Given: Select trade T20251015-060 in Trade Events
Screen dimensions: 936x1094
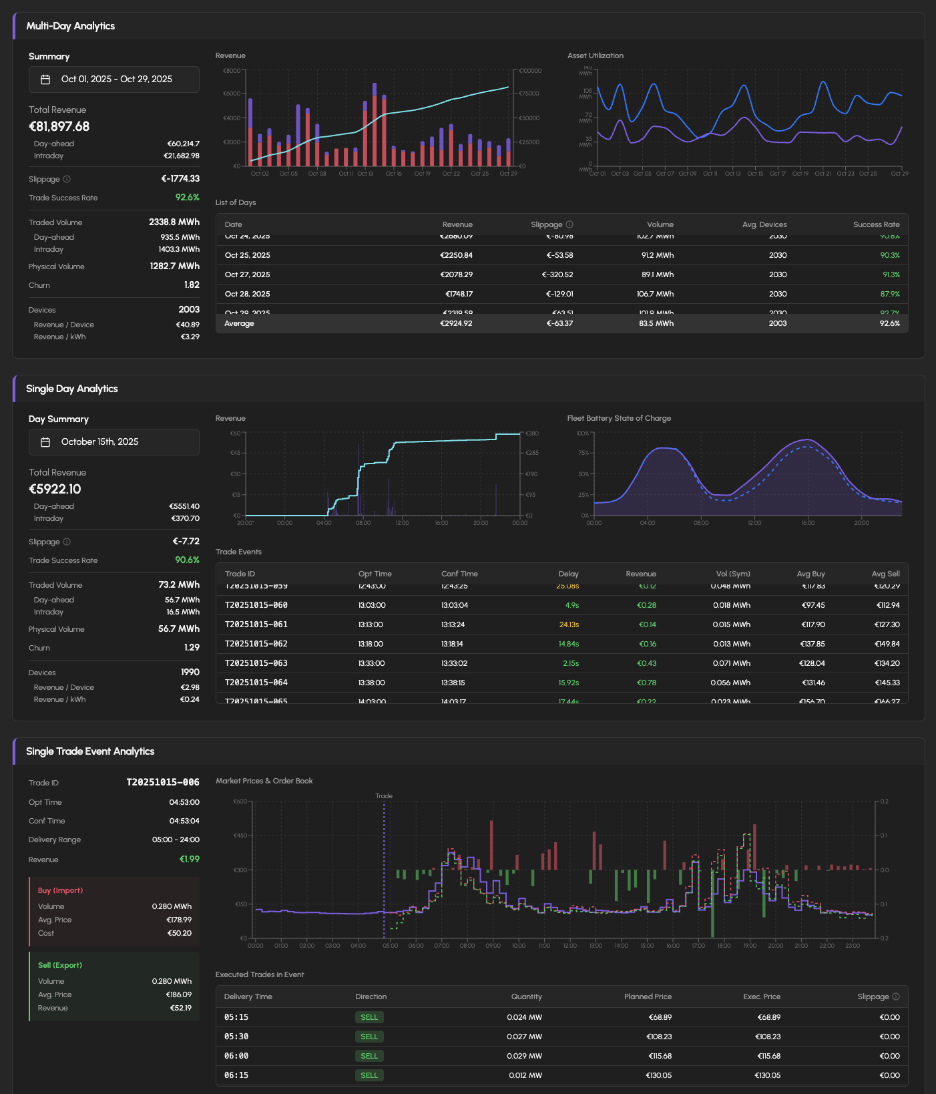Looking at the screenshot, I should pos(561,605).
